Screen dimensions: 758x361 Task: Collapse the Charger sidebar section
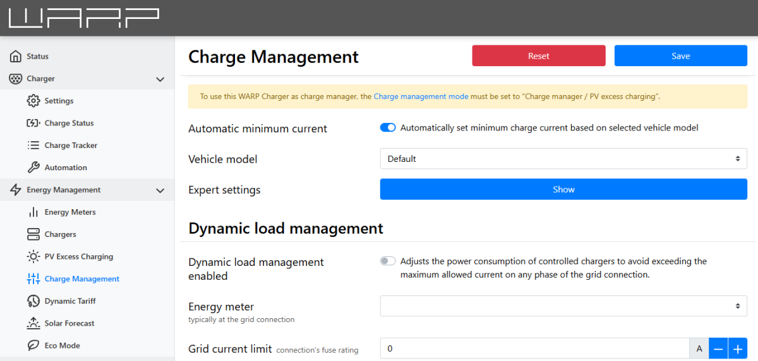pos(160,79)
